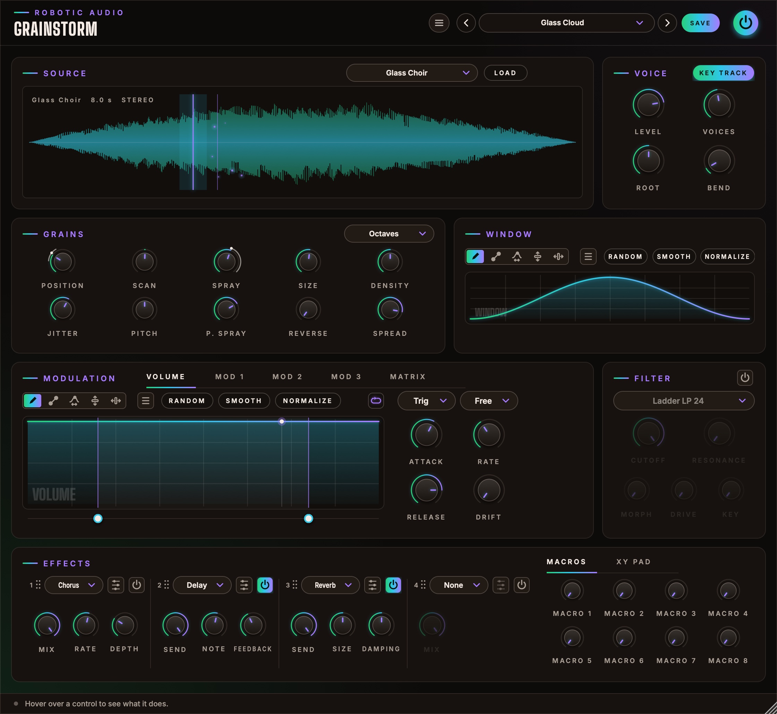The width and height of the screenshot is (777, 714).
Task: Toggle the envelope loop icon
Action: 376,401
